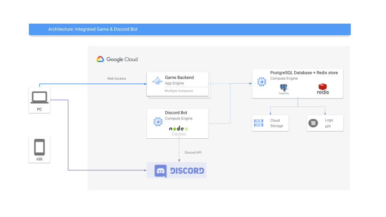
Task: Select the PostgreSQL Database + Redis store heading
Action: tap(304, 73)
